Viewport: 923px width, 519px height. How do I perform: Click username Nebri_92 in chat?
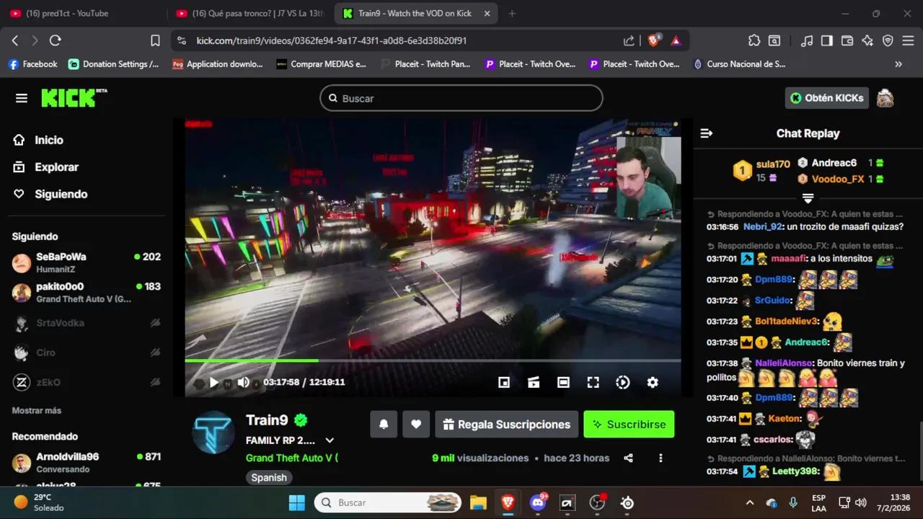(762, 226)
